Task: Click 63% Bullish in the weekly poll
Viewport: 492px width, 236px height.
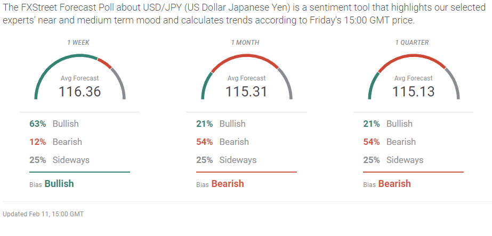Action: coord(54,124)
